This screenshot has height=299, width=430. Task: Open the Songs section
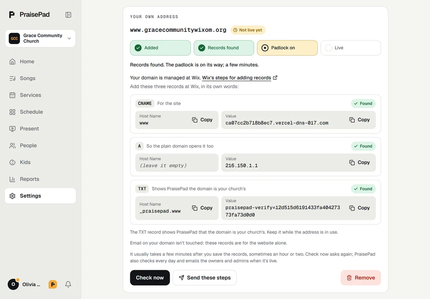(40, 78)
